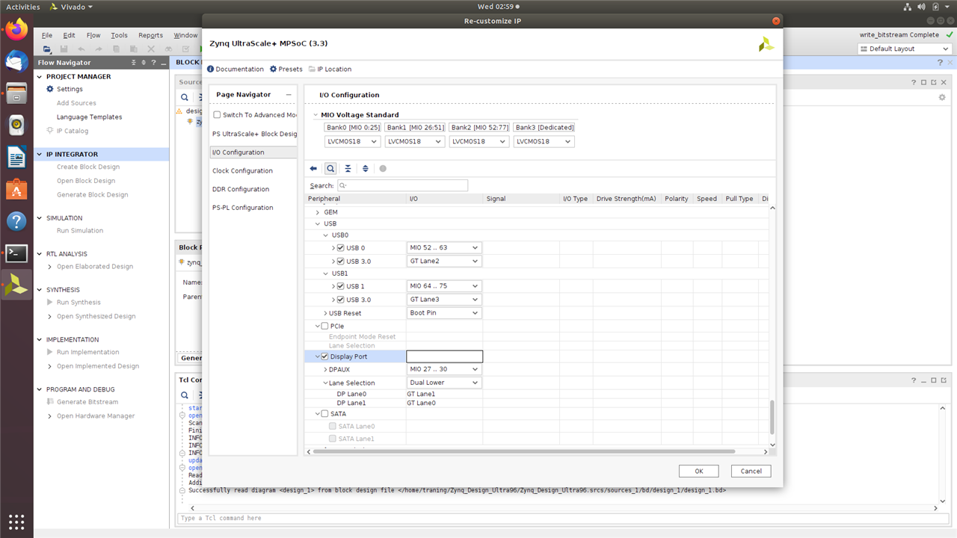Click the settings gear in the right panel
957x538 pixels.
click(942, 97)
